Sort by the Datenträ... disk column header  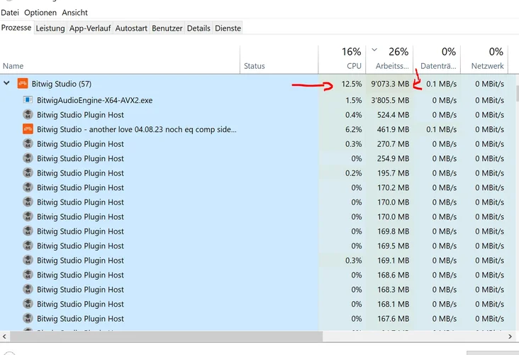click(437, 60)
